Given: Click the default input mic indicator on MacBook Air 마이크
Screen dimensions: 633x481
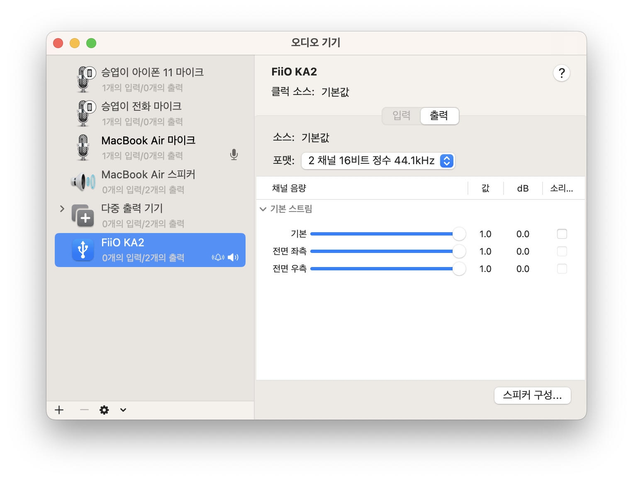Looking at the screenshot, I should (234, 155).
